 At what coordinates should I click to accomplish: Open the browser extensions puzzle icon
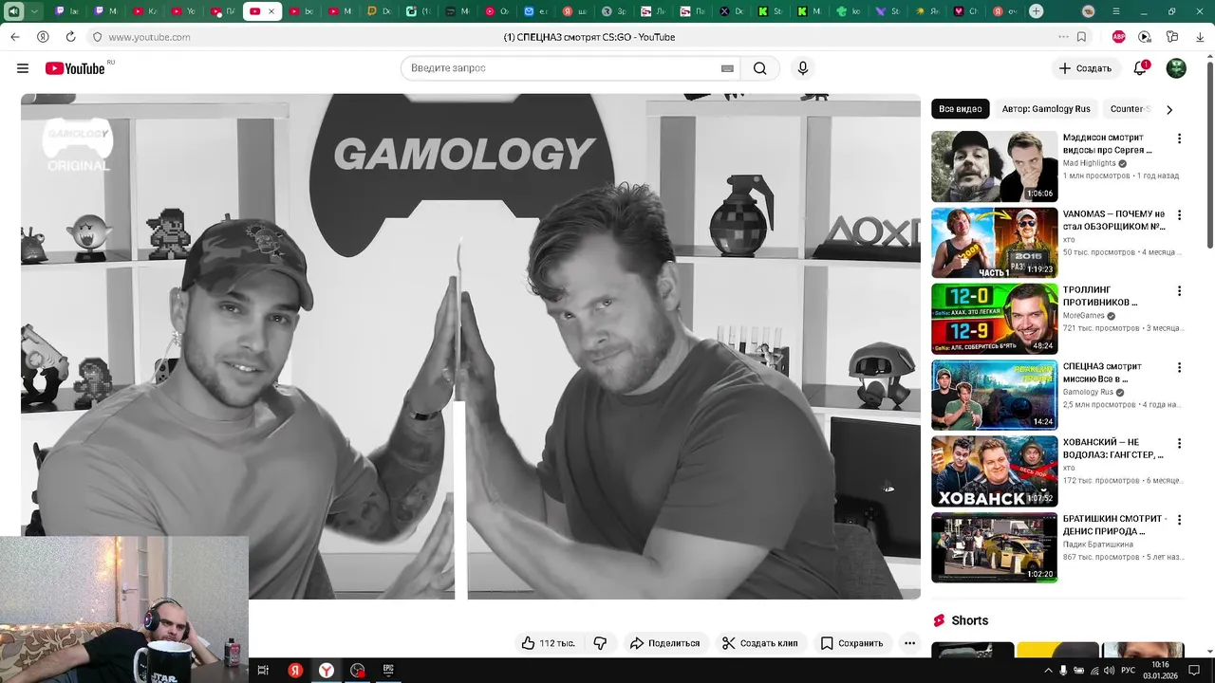tap(1172, 37)
